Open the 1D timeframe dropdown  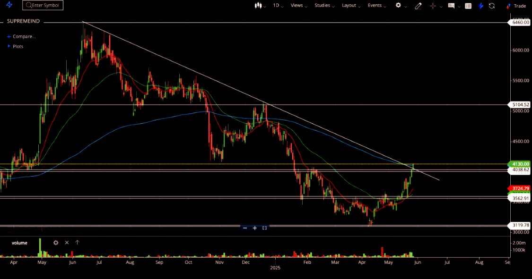pos(278,5)
